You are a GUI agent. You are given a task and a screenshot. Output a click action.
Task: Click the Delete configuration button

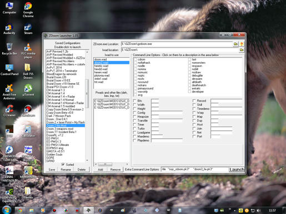[x=82, y=170]
